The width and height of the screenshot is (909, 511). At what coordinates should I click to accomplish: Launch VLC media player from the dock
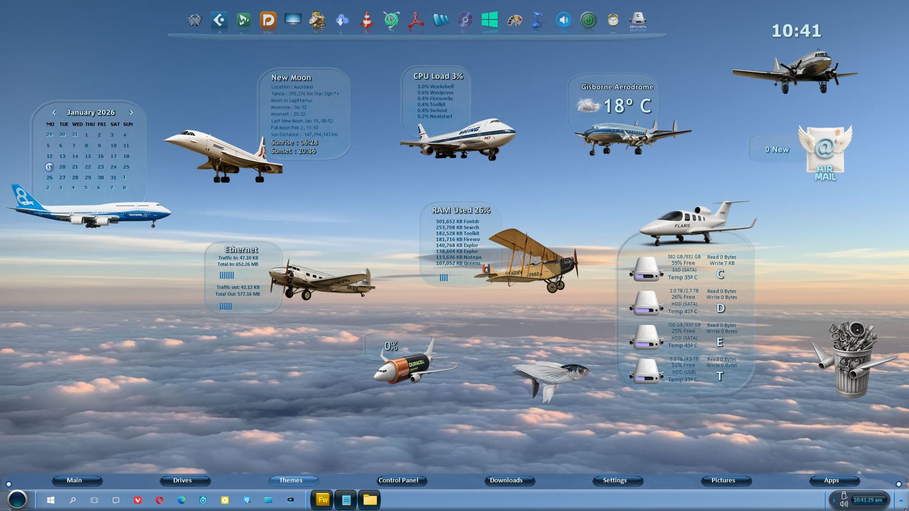tap(366, 20)
